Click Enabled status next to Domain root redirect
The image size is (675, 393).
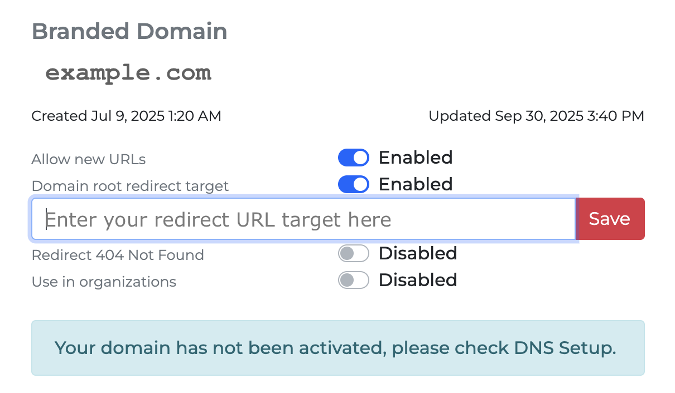coord(416,184)
